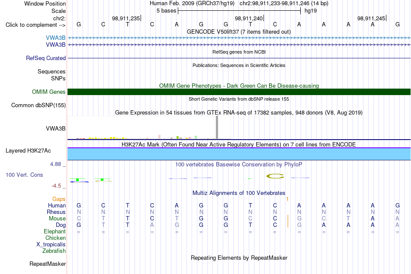
Task: Open the RepeatMasker track label
Action: (x=48, y=264)
